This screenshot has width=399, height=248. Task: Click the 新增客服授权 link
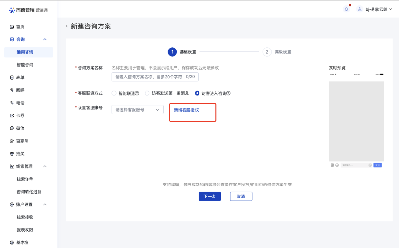pos(186,110)
